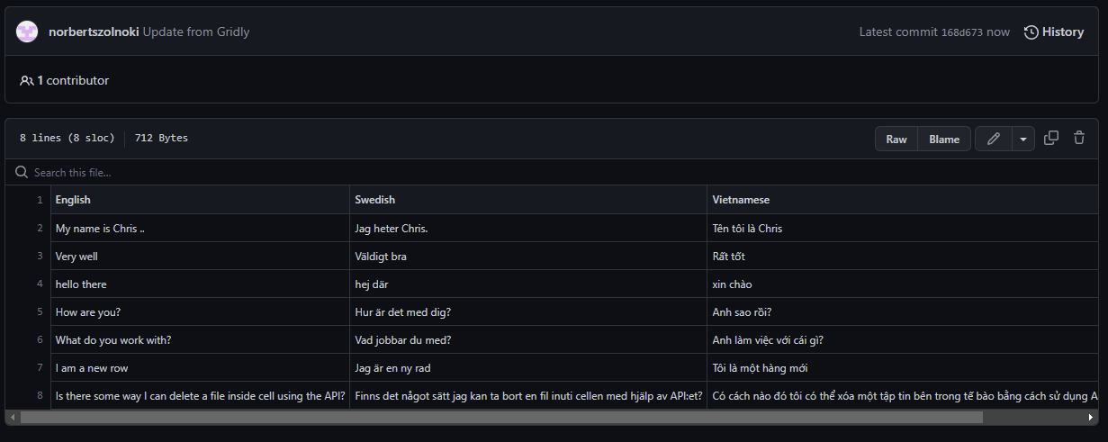
Task: Expand the edit options dropdown arrow
Action: (1023, 139)
